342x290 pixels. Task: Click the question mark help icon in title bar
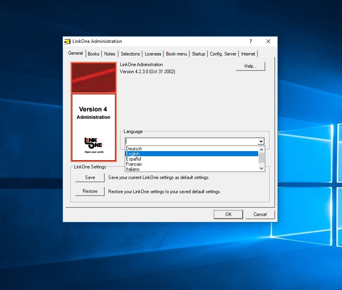click(251, 41)
